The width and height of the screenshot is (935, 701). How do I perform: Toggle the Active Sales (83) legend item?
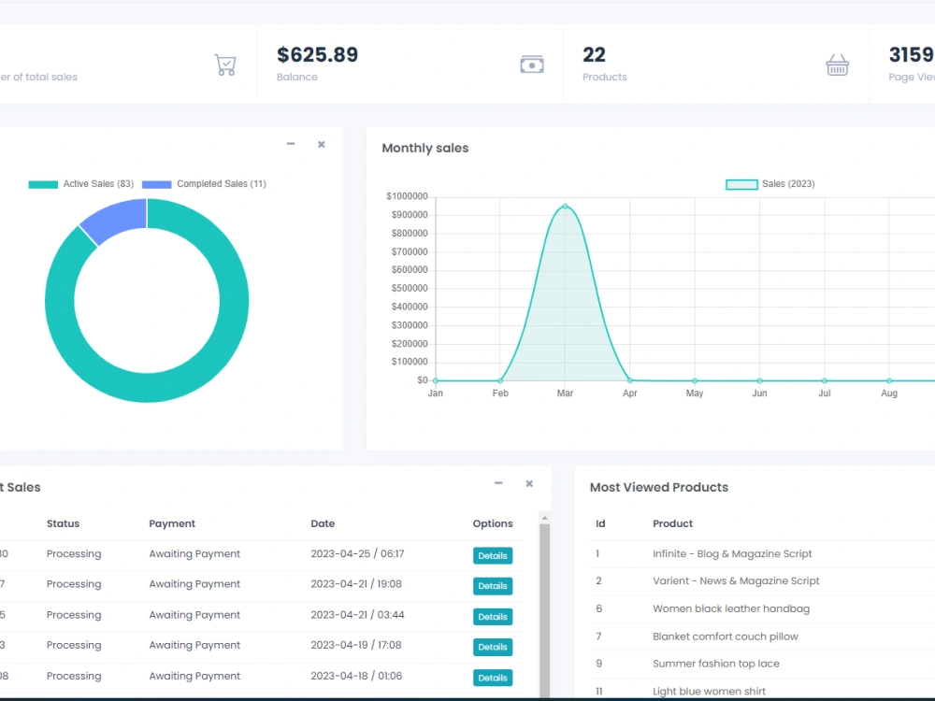(81, 184)
